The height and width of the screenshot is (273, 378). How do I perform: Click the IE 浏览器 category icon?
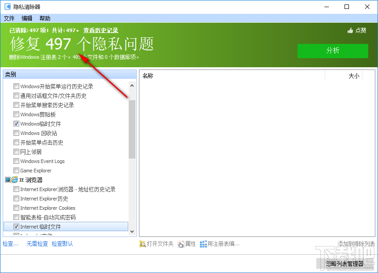[13, 179]
